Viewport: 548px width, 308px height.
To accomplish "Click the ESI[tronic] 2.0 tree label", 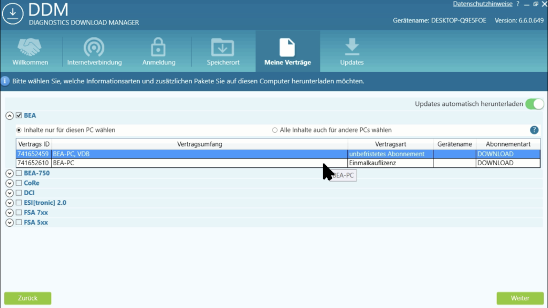I will (x=45, y=203).
